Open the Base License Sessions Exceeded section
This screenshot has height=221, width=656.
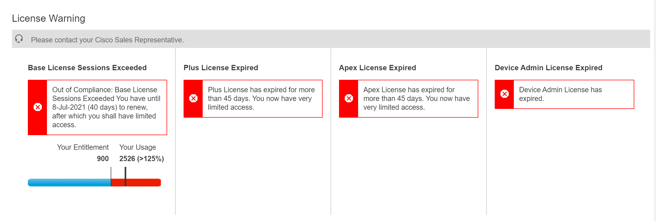tap(87, 68)
